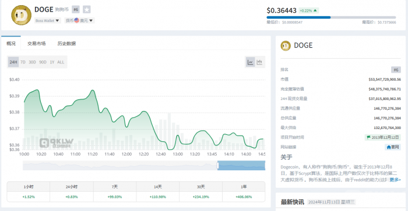Click the +0.22% price change indicator
Screen dimensions: 408x211
(x=308, y=10)
